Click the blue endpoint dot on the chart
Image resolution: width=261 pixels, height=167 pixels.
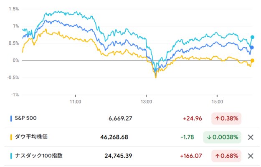pyautogui.click(x=252, y=47)
